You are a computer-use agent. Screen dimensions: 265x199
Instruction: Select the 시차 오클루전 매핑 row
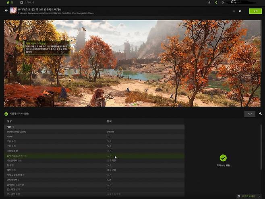click(x=94, y=175)
